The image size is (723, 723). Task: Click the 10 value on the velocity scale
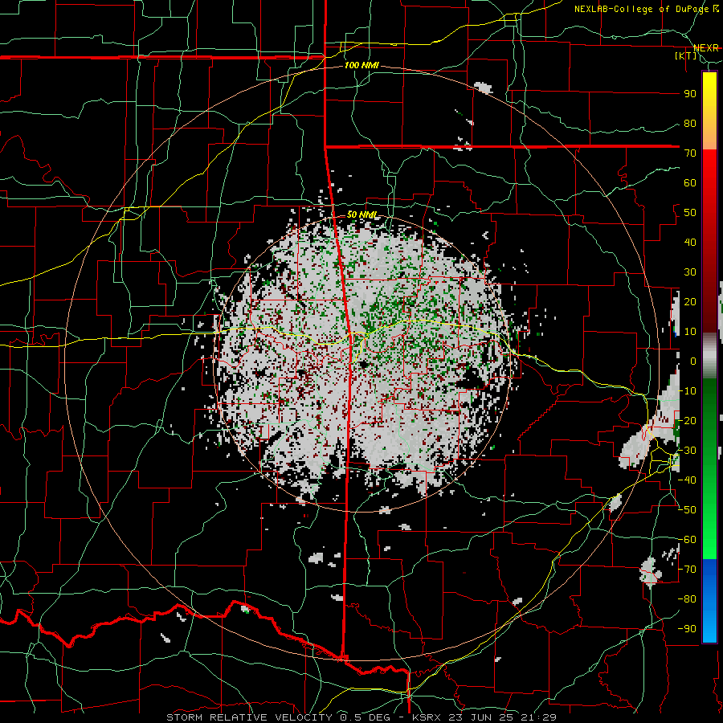(690, 332)
